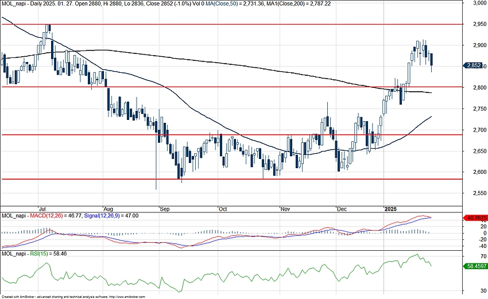Click the 3,000 price axis value
Screen dimensions: 488x299
[x=479, y=3]
